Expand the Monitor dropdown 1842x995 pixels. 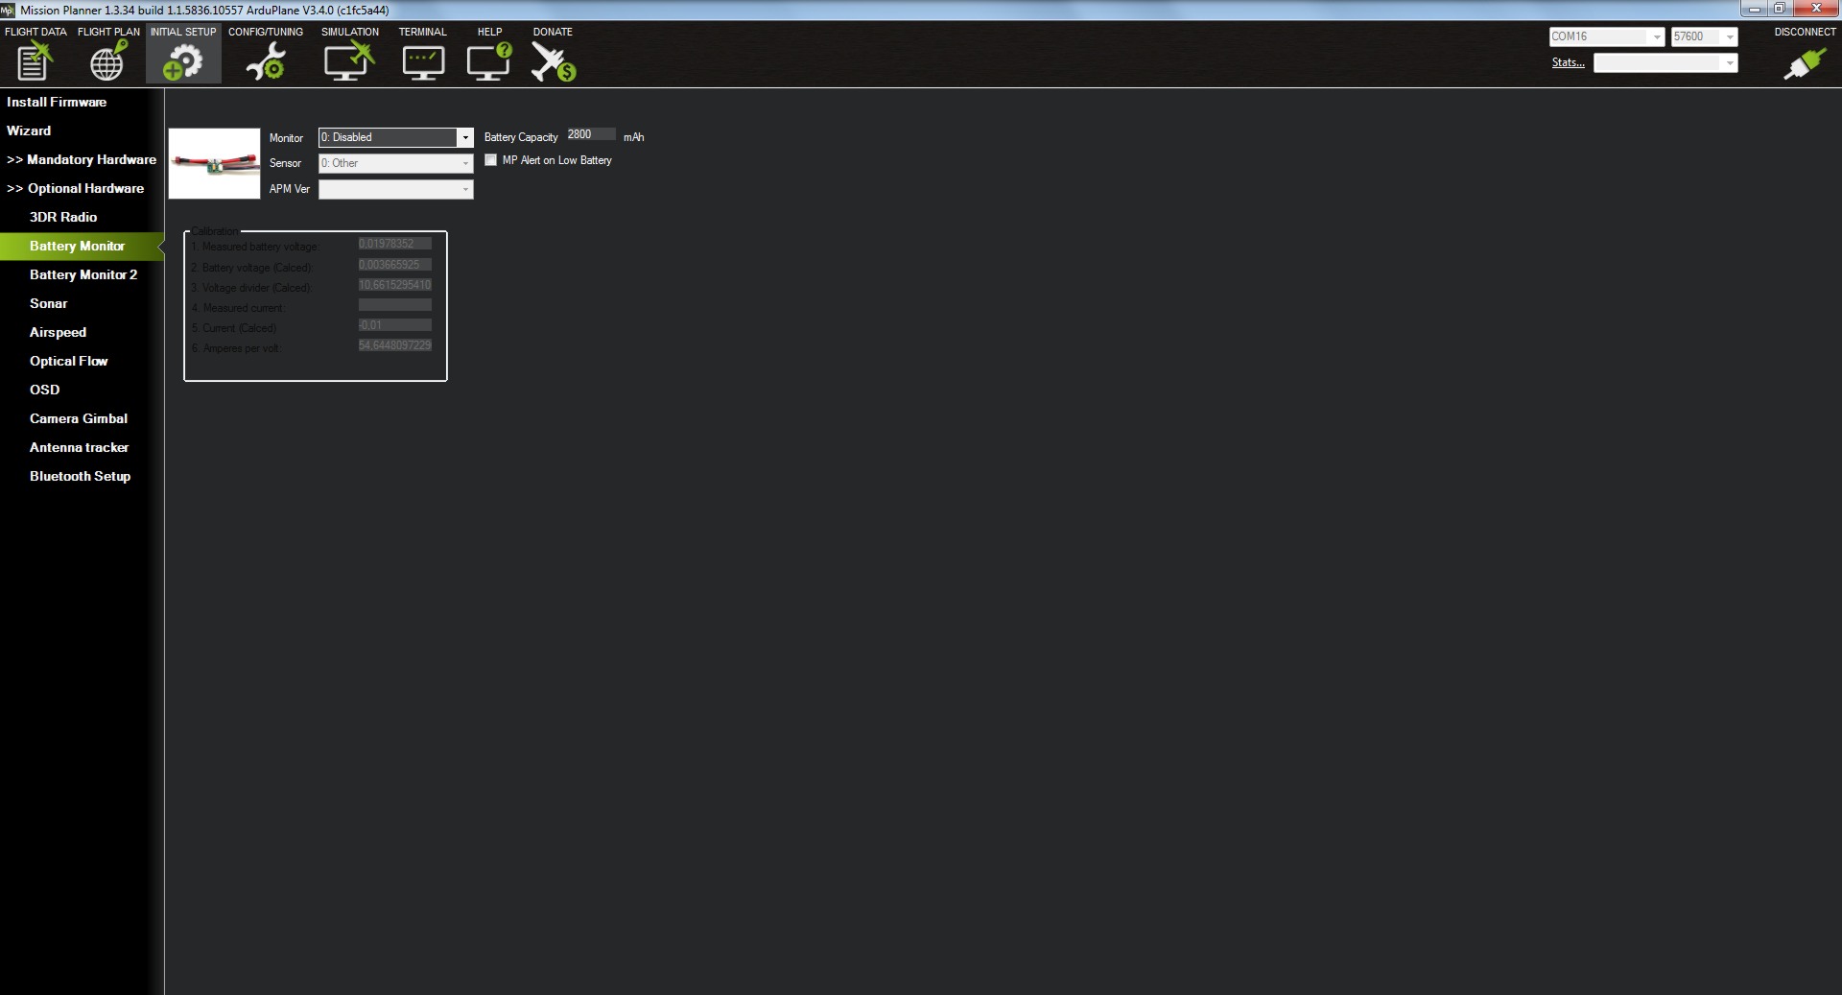465,137
